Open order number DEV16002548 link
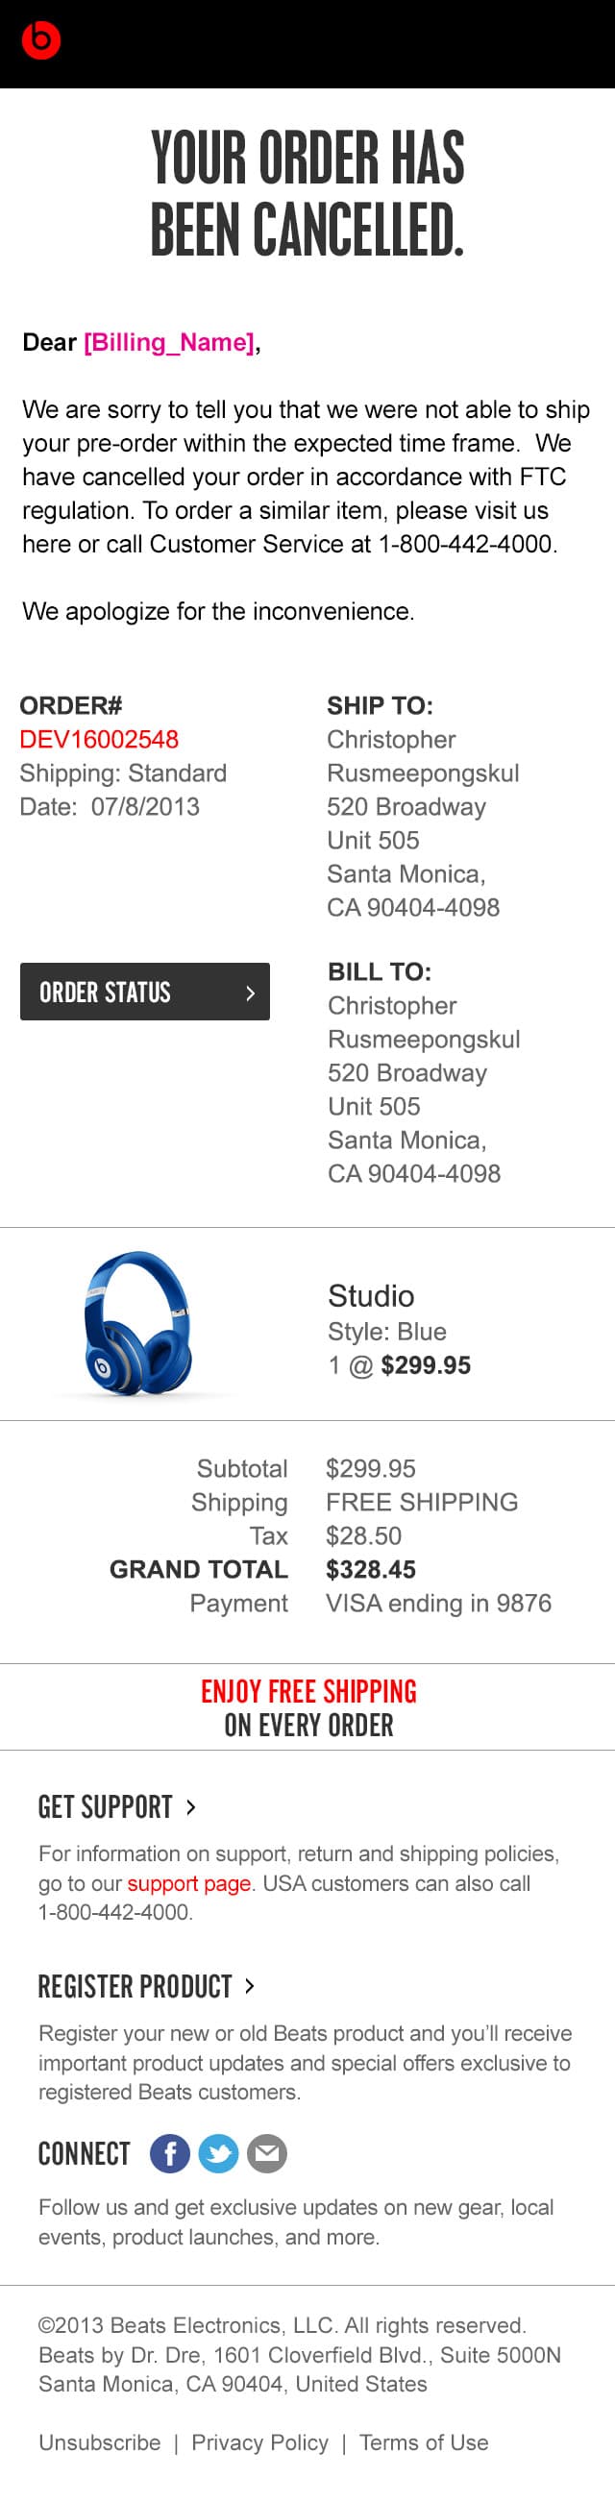Image resolution: width=615 pixels, height=2502 pixels. (99, 739)
